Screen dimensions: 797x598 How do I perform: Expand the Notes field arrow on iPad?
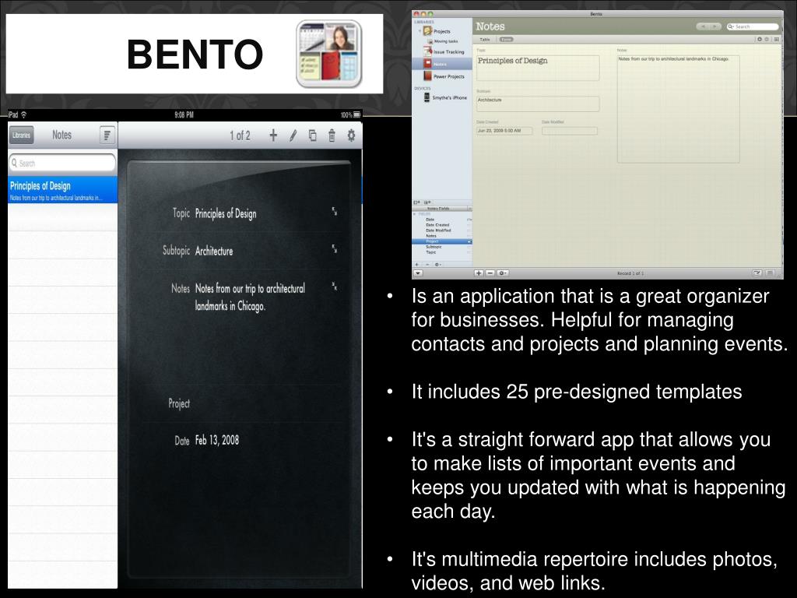coord(334,287)
